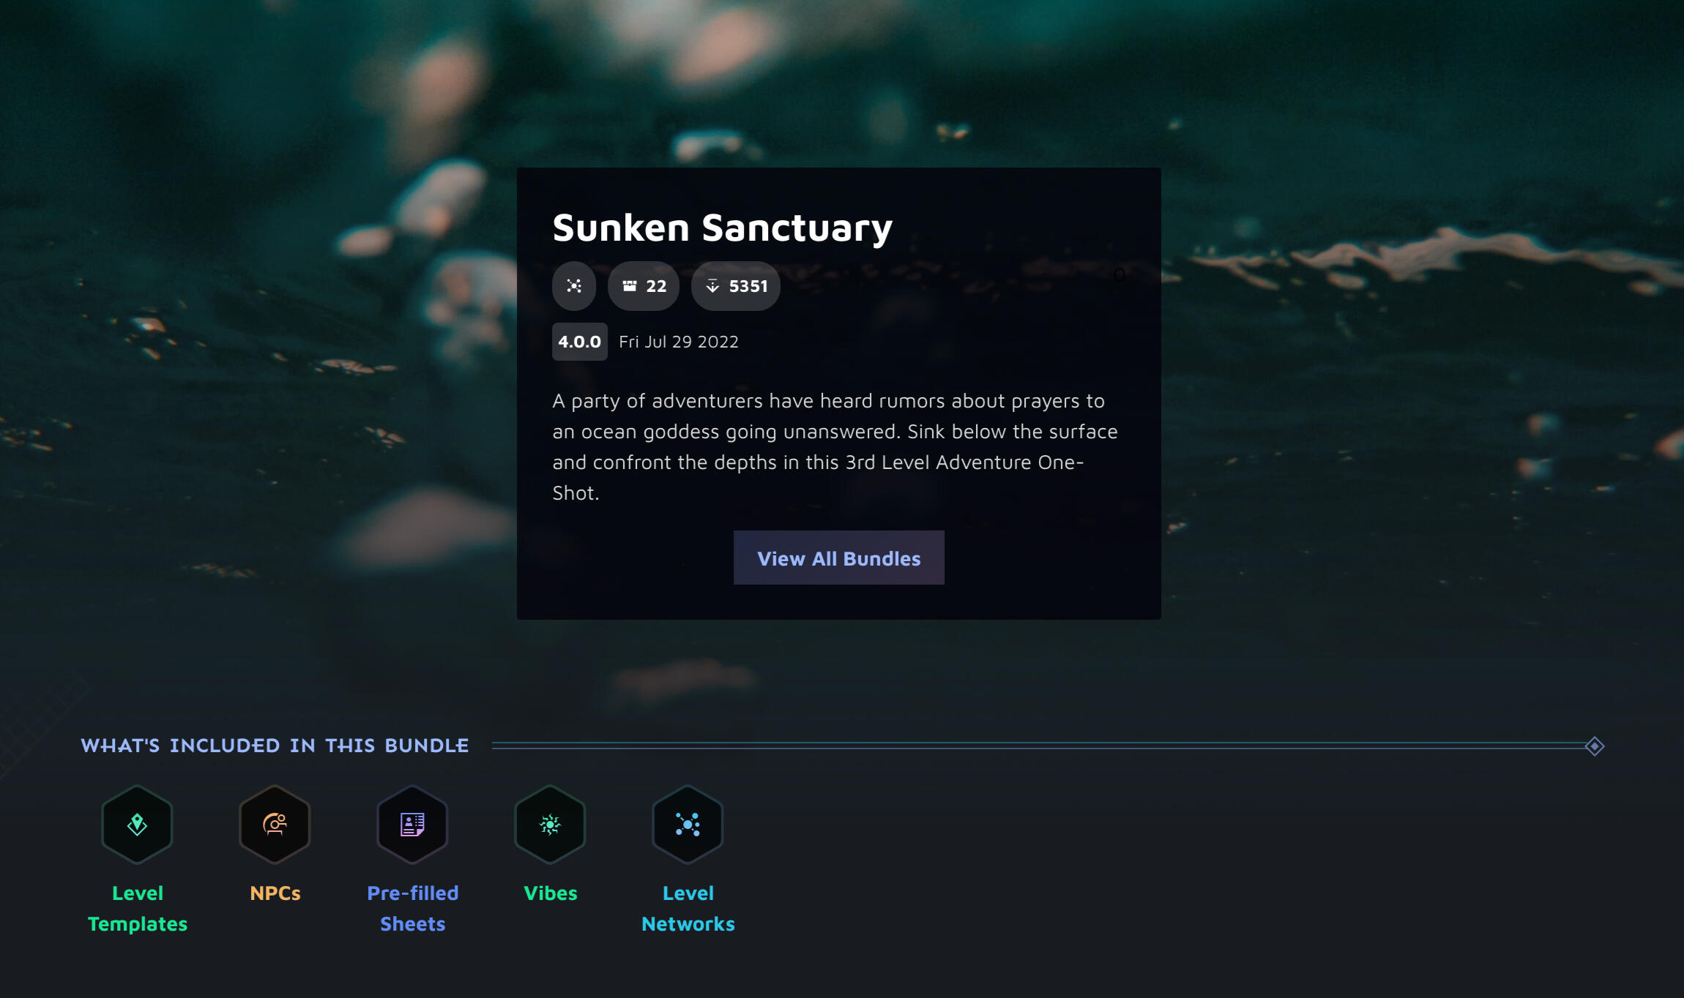This screenshot has height=998, width=1684.
Task: Open the Level Networks text label
Action: pos(688,908)
